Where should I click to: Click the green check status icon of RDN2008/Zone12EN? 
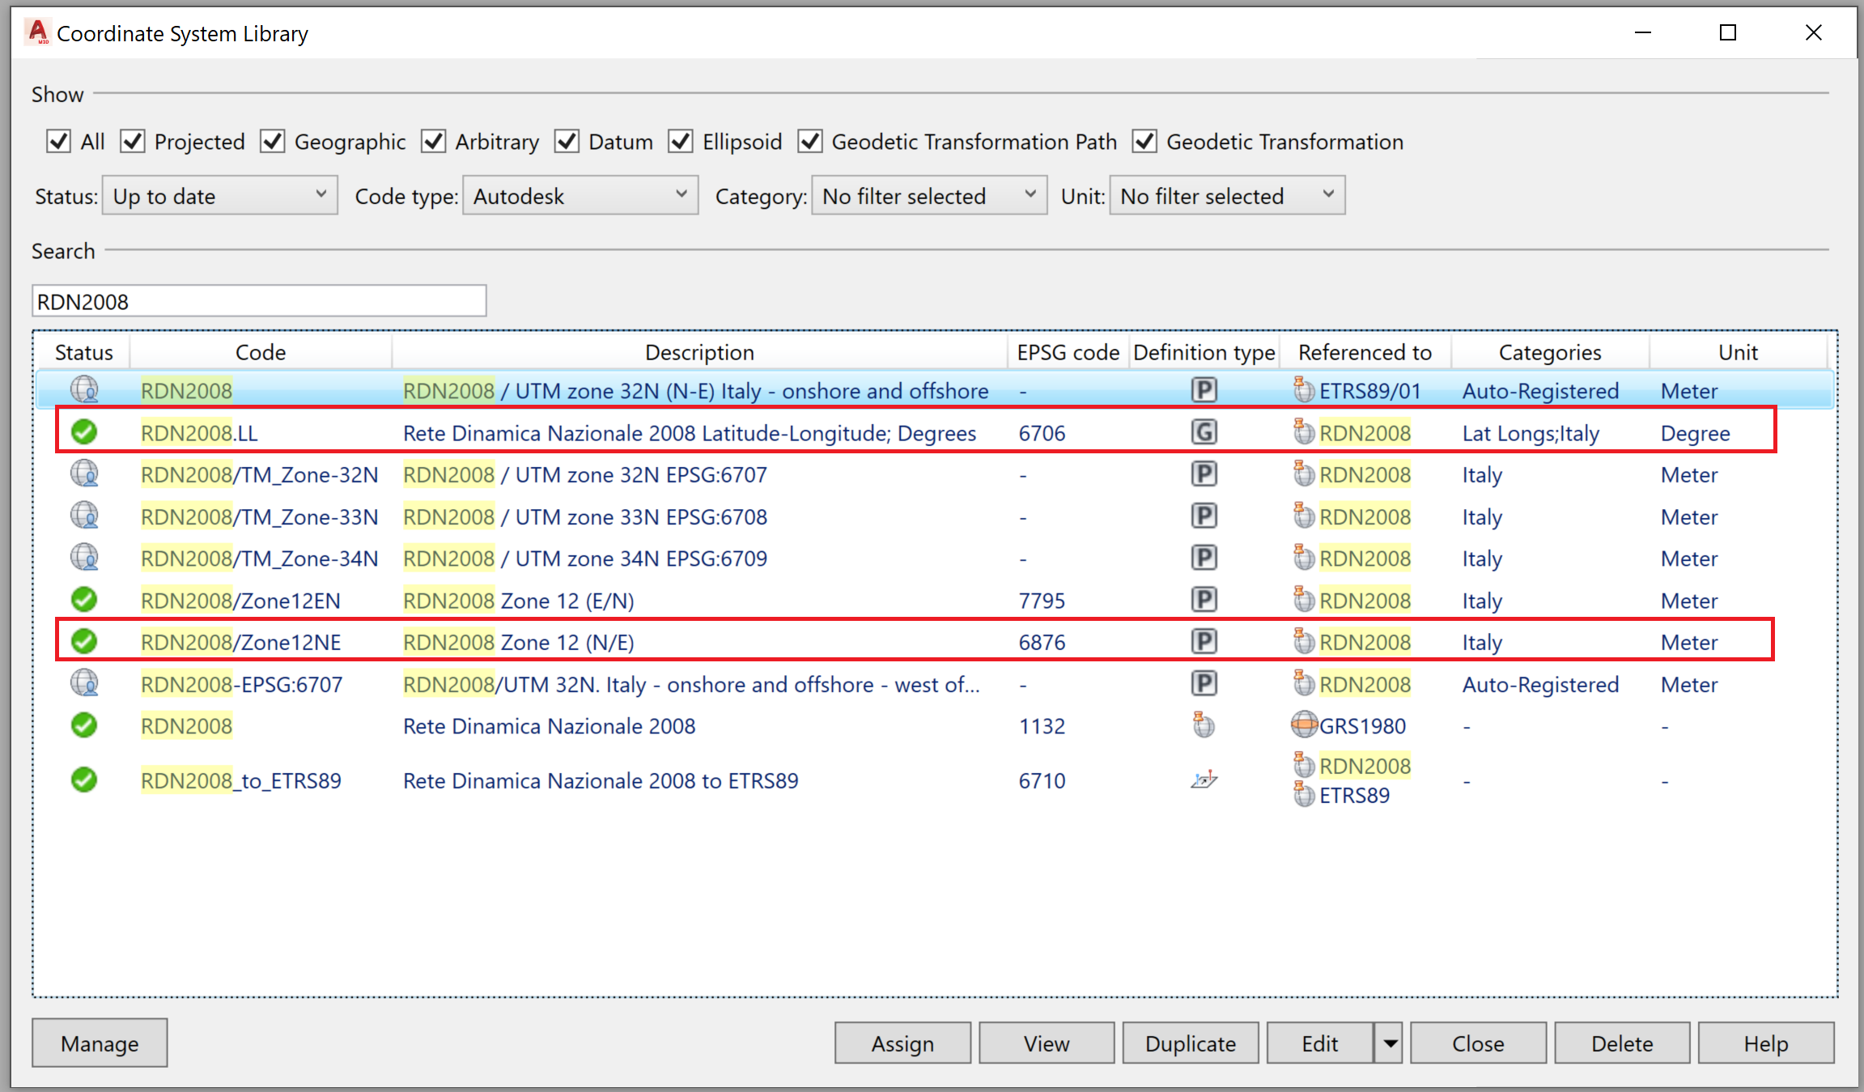[x=84, y=600]
